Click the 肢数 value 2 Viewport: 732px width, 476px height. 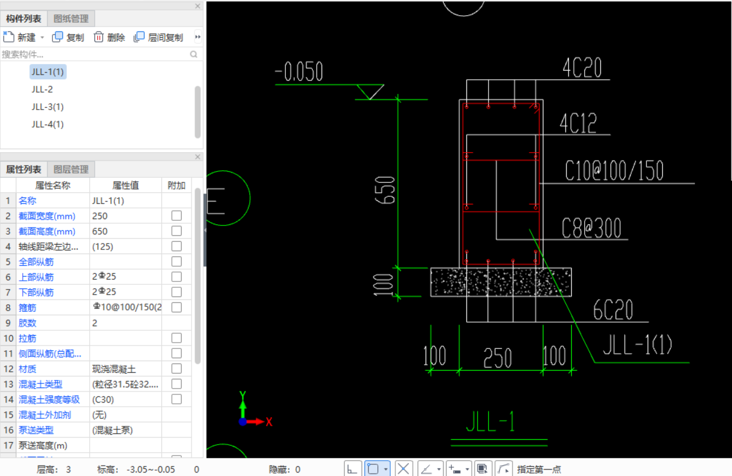(x=126, y=323)
